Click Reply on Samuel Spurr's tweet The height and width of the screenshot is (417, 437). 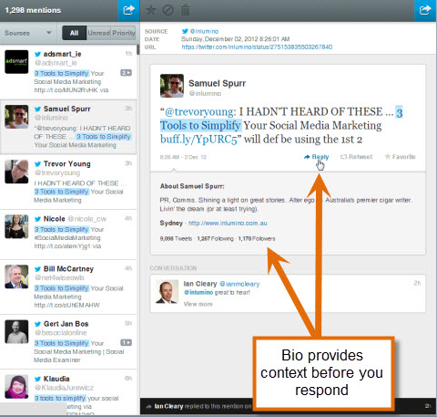(x=316, y=157)
